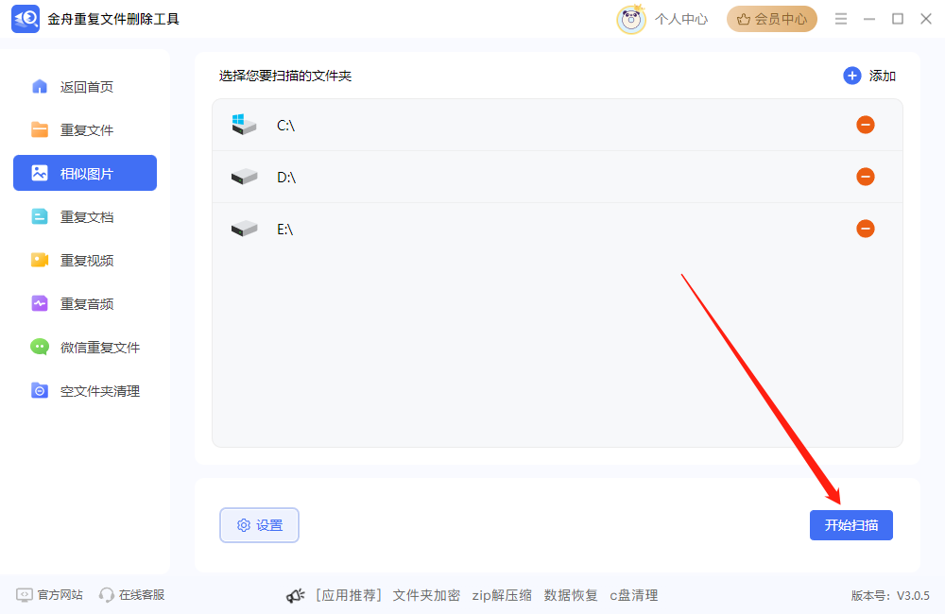This screenshot has height=614, width=945.
Task: Open zip解压缩 recommended app
Action: click(502, 595)
